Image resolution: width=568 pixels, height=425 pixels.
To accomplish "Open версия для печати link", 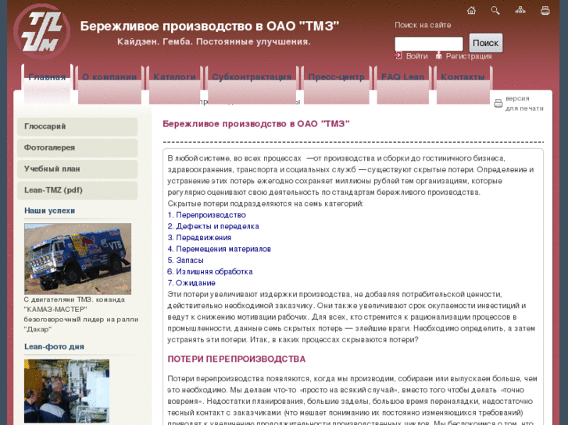I will 524,104.
